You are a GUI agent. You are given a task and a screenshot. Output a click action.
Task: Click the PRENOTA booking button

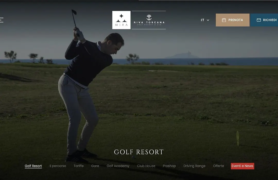coord(233,20)
